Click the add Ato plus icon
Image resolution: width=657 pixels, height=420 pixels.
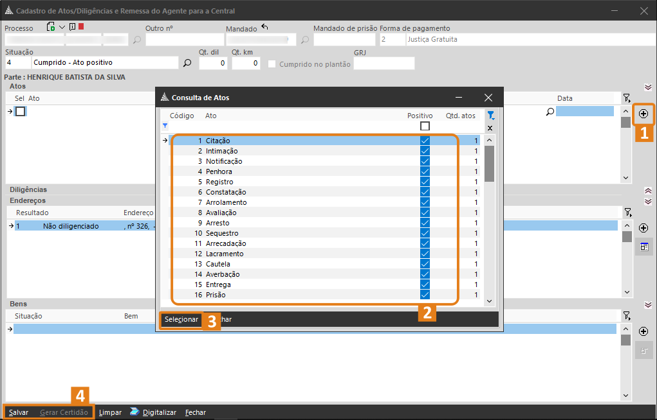pos(643,114)
